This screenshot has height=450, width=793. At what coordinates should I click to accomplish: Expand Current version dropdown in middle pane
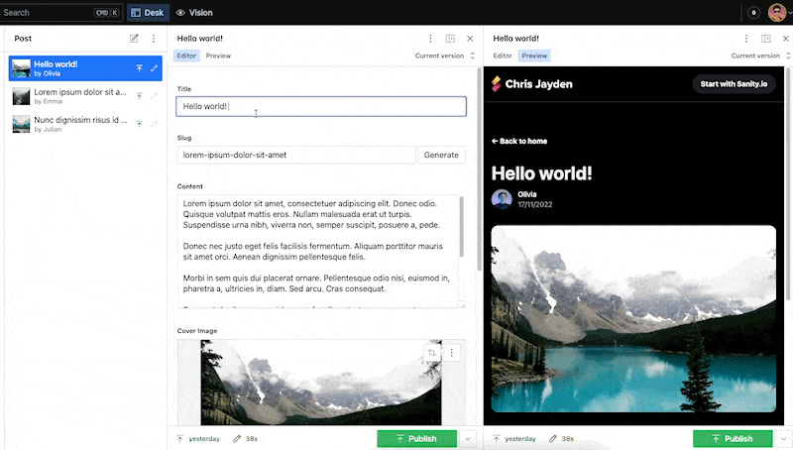pyautogui.click(x=445, y=56)
